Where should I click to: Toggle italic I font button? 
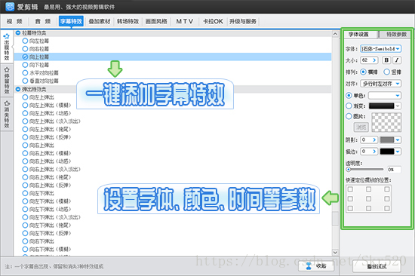tap(397, 60)
